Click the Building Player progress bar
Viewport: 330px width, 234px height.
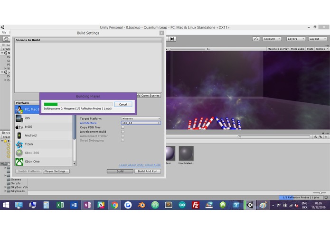coord(78,104)
